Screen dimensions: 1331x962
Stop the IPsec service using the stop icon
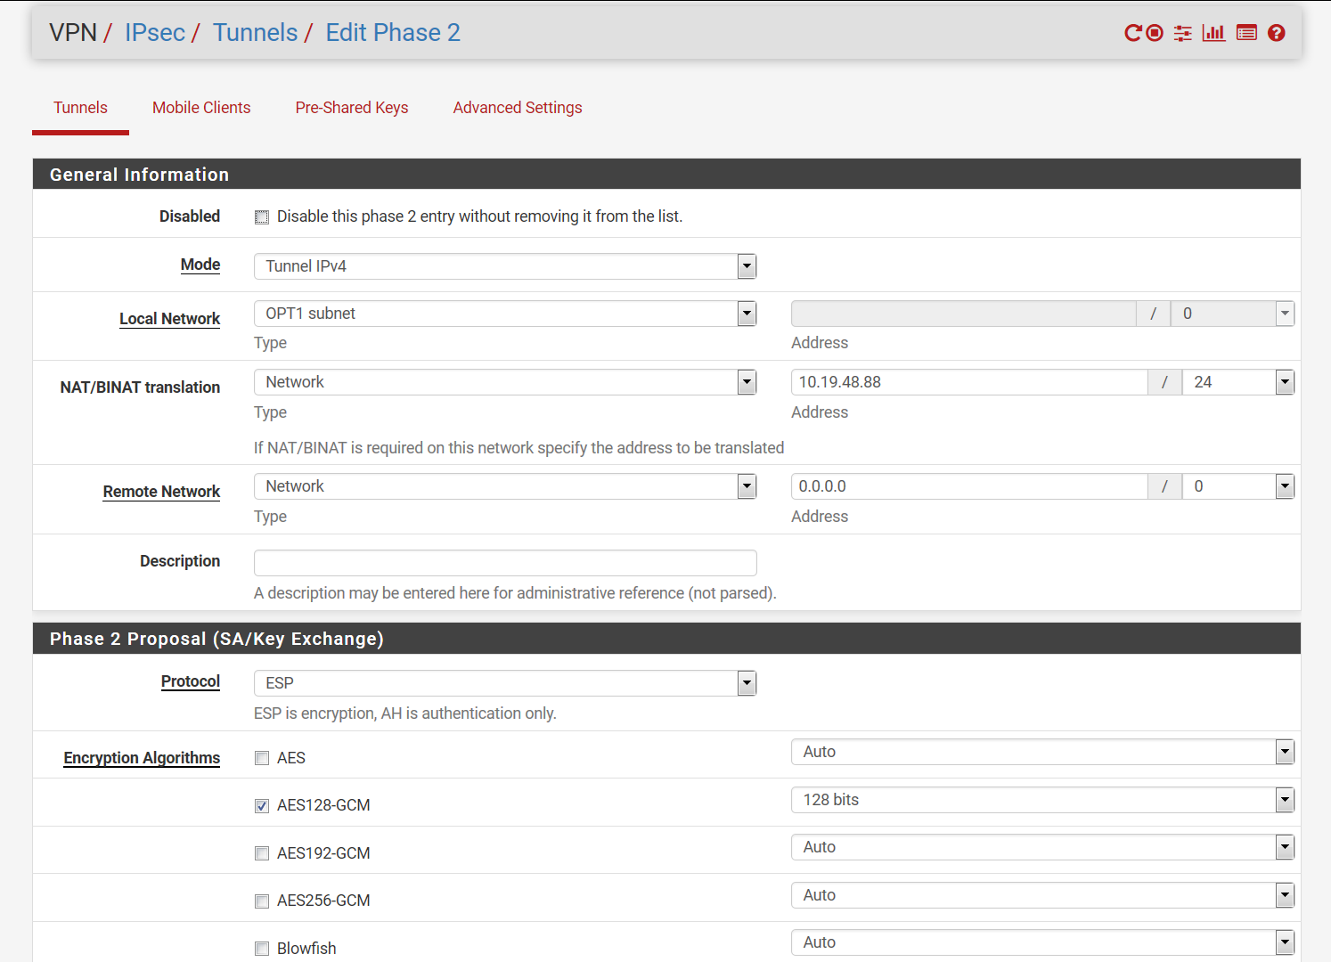(x=1155, y=33)
